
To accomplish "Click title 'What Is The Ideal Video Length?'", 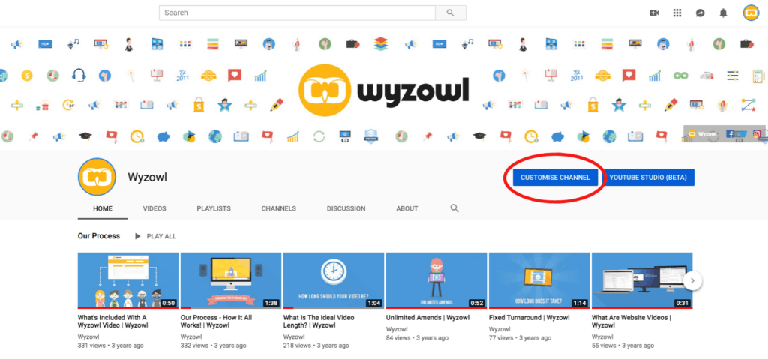I will (320, 322).
